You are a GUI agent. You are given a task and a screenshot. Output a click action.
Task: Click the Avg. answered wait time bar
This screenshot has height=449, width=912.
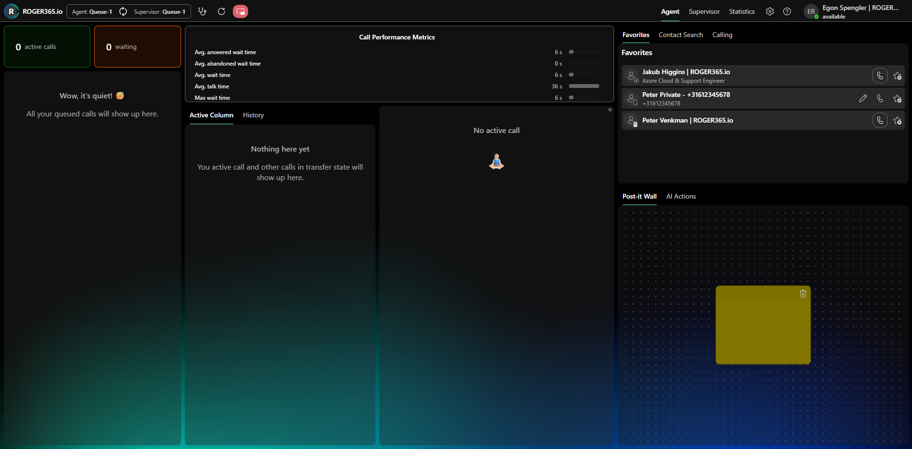coord(584,52)
